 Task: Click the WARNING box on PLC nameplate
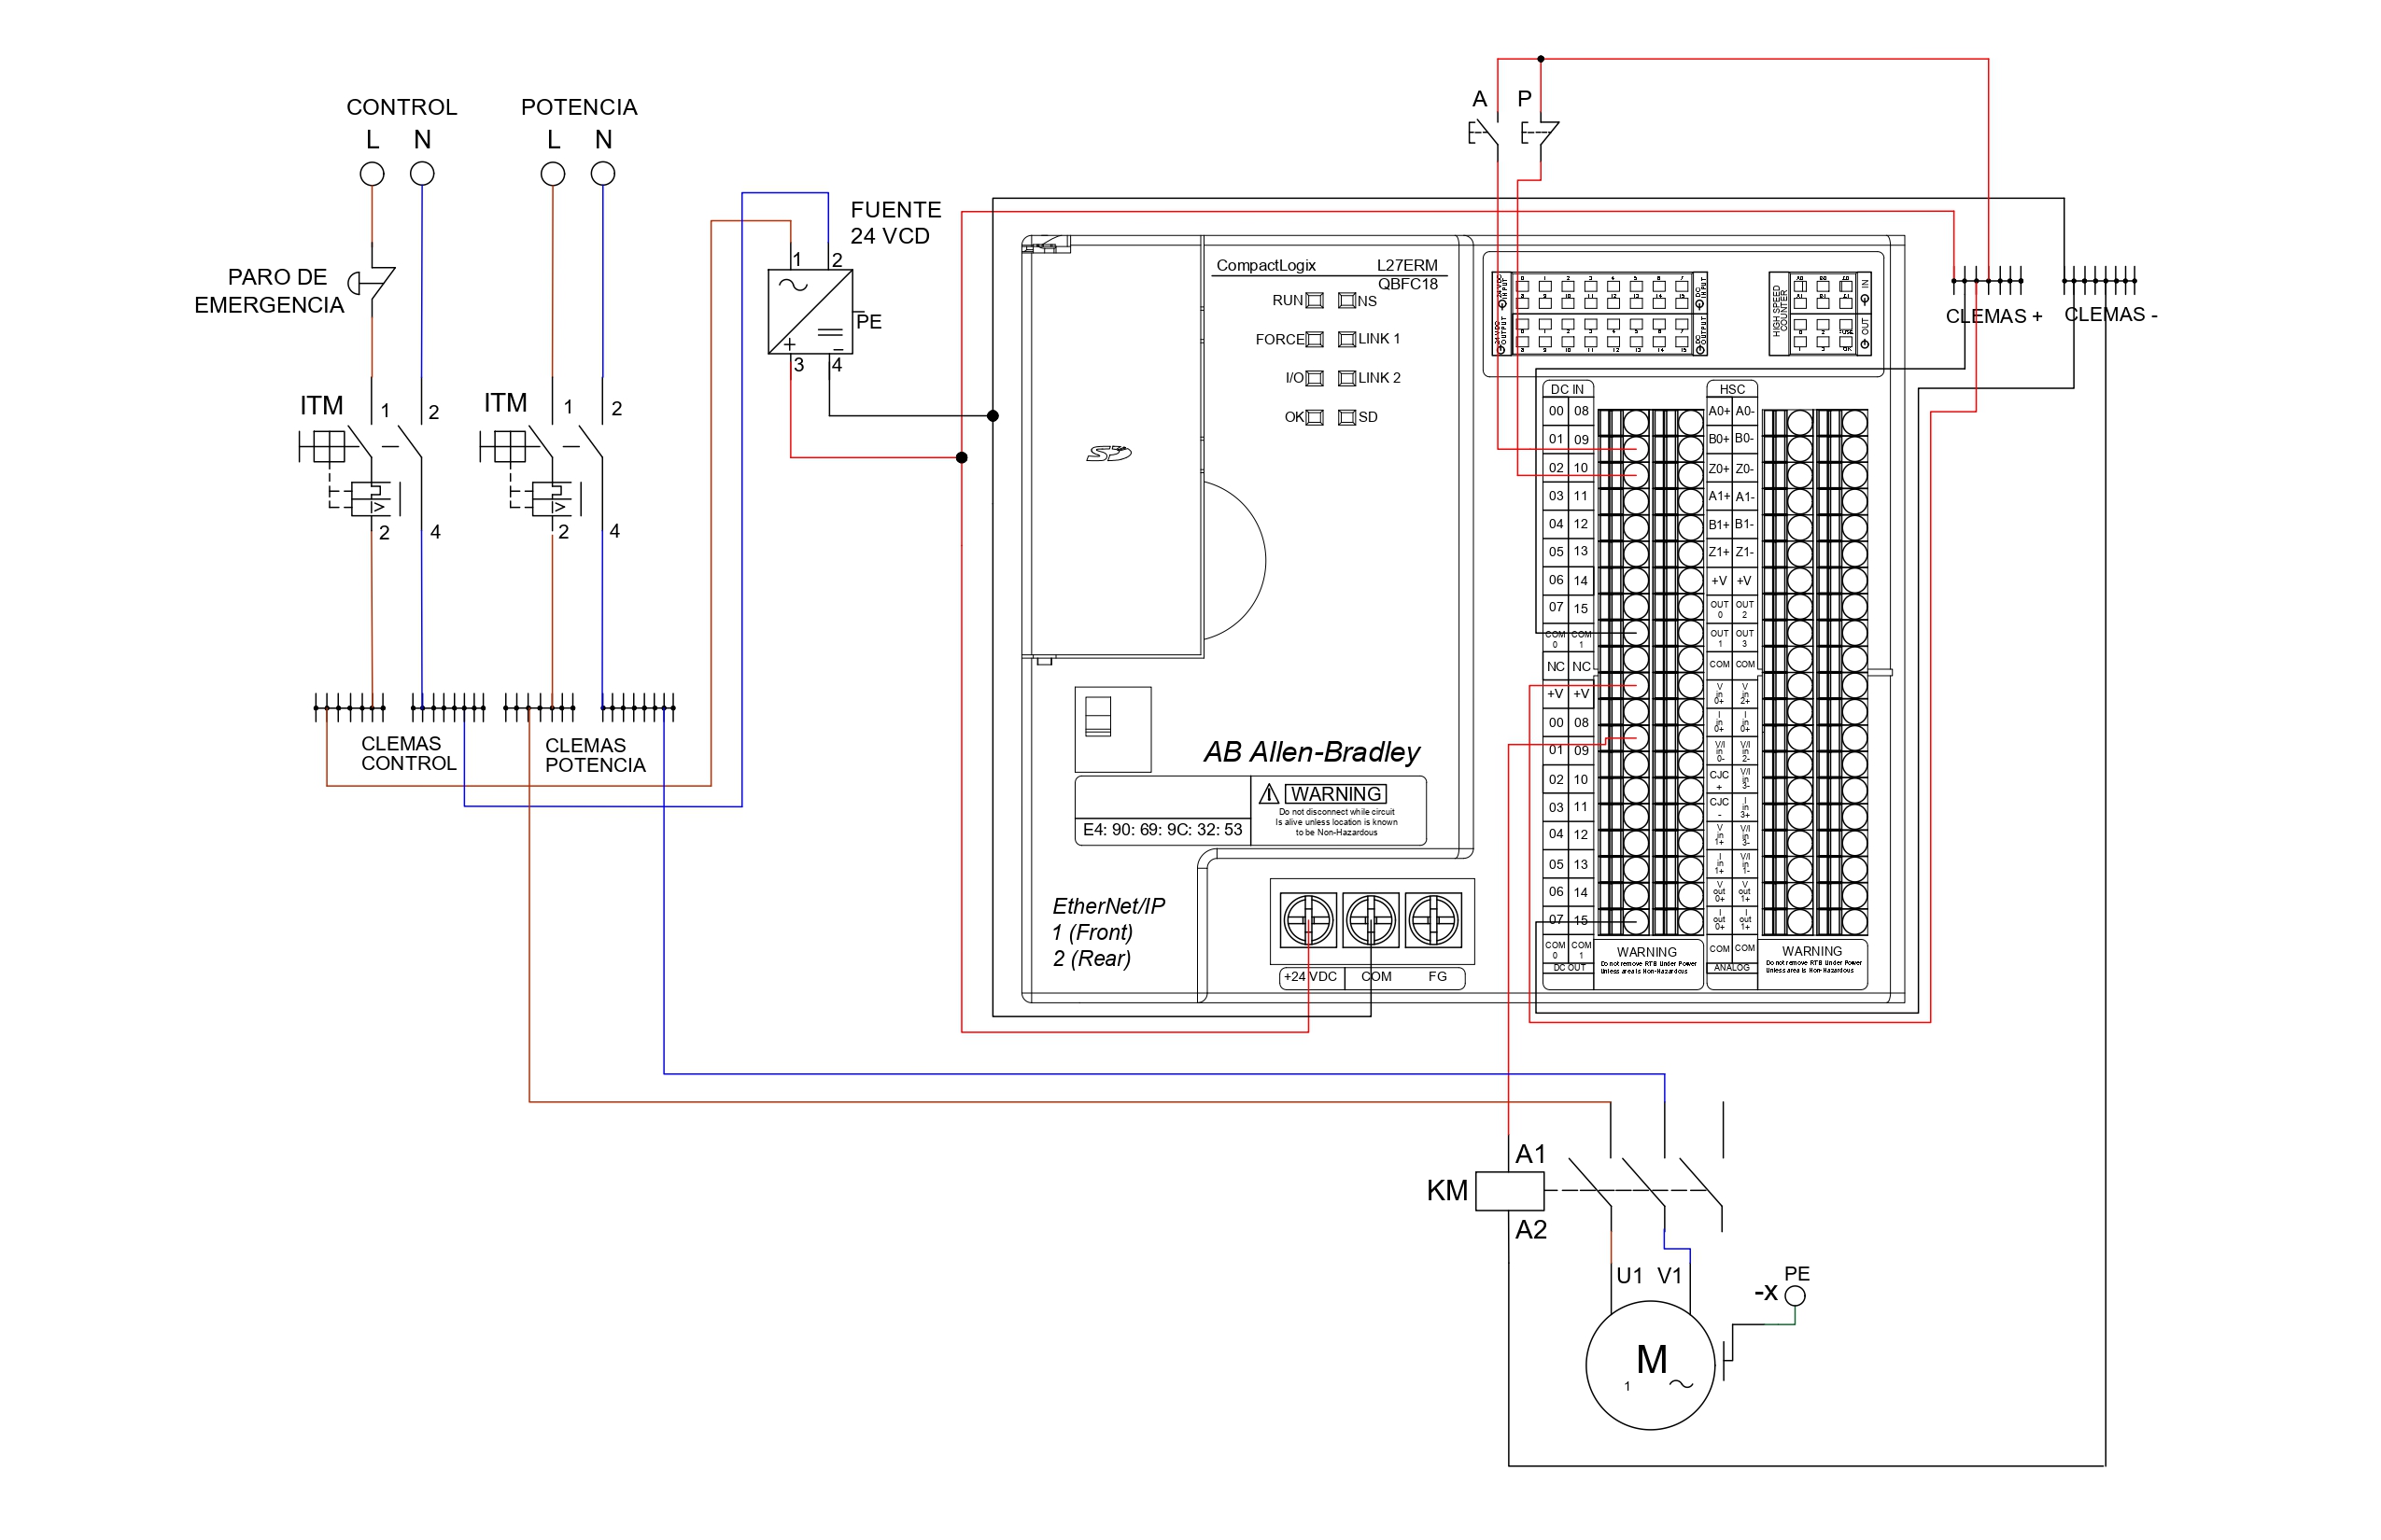tap(1335, 794)
